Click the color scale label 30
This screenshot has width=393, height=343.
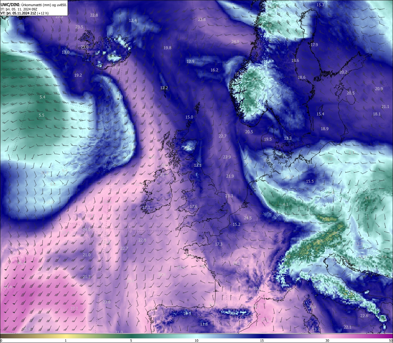click(x=327, y=341)
